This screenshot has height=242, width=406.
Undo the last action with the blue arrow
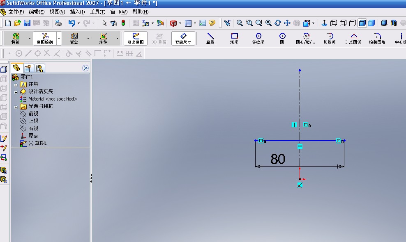coord(72,23)
